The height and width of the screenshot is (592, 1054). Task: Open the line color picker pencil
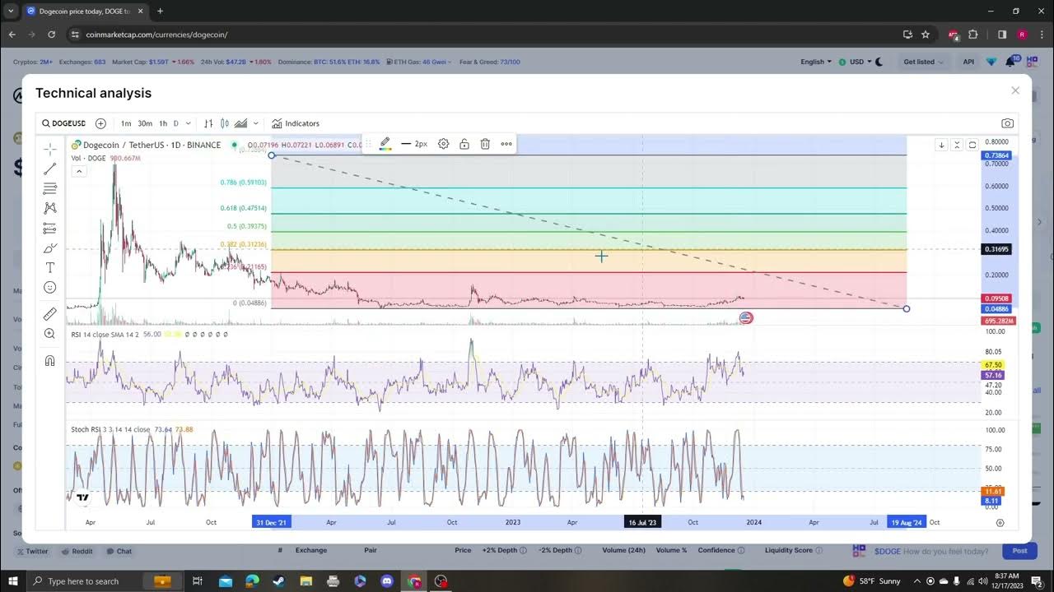385,144
